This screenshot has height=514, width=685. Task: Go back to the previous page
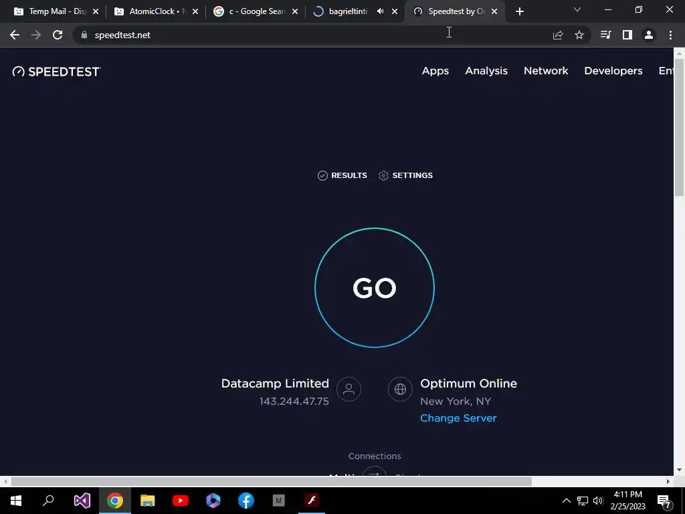(15, 35)
